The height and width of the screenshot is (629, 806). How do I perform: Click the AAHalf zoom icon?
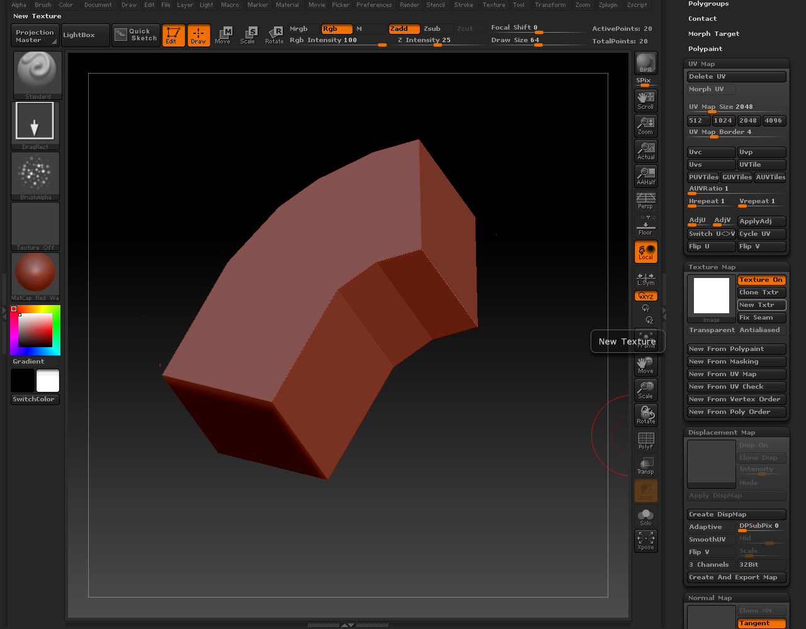tap(645, 176)
